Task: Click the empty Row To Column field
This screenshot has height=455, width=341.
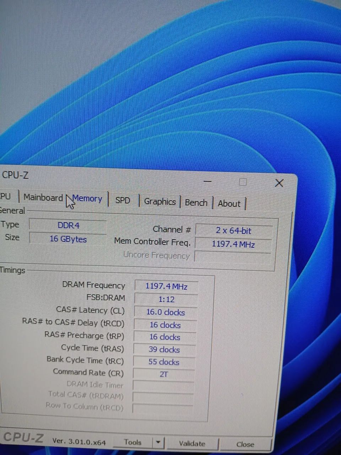Action: tap(162, 408)
